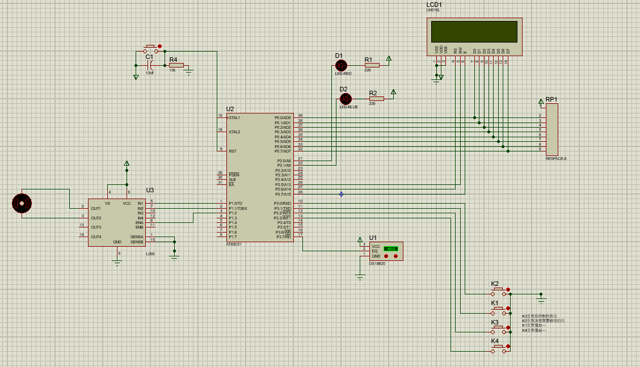
Task: Click the ENA pin label on L298
Action: coord(140,222)
